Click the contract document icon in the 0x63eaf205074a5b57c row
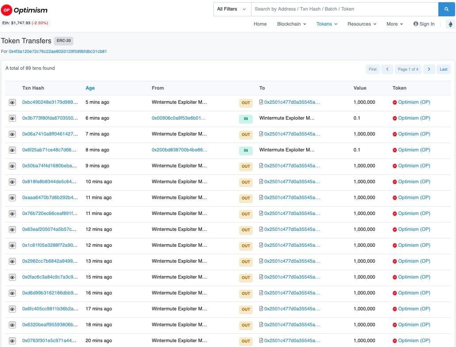 point(261,229)
